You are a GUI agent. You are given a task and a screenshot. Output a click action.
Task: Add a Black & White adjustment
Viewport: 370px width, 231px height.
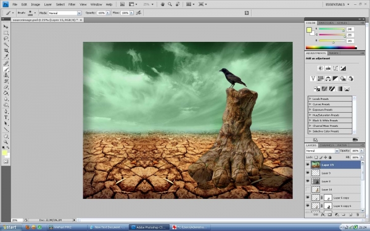tap(335, 78)
